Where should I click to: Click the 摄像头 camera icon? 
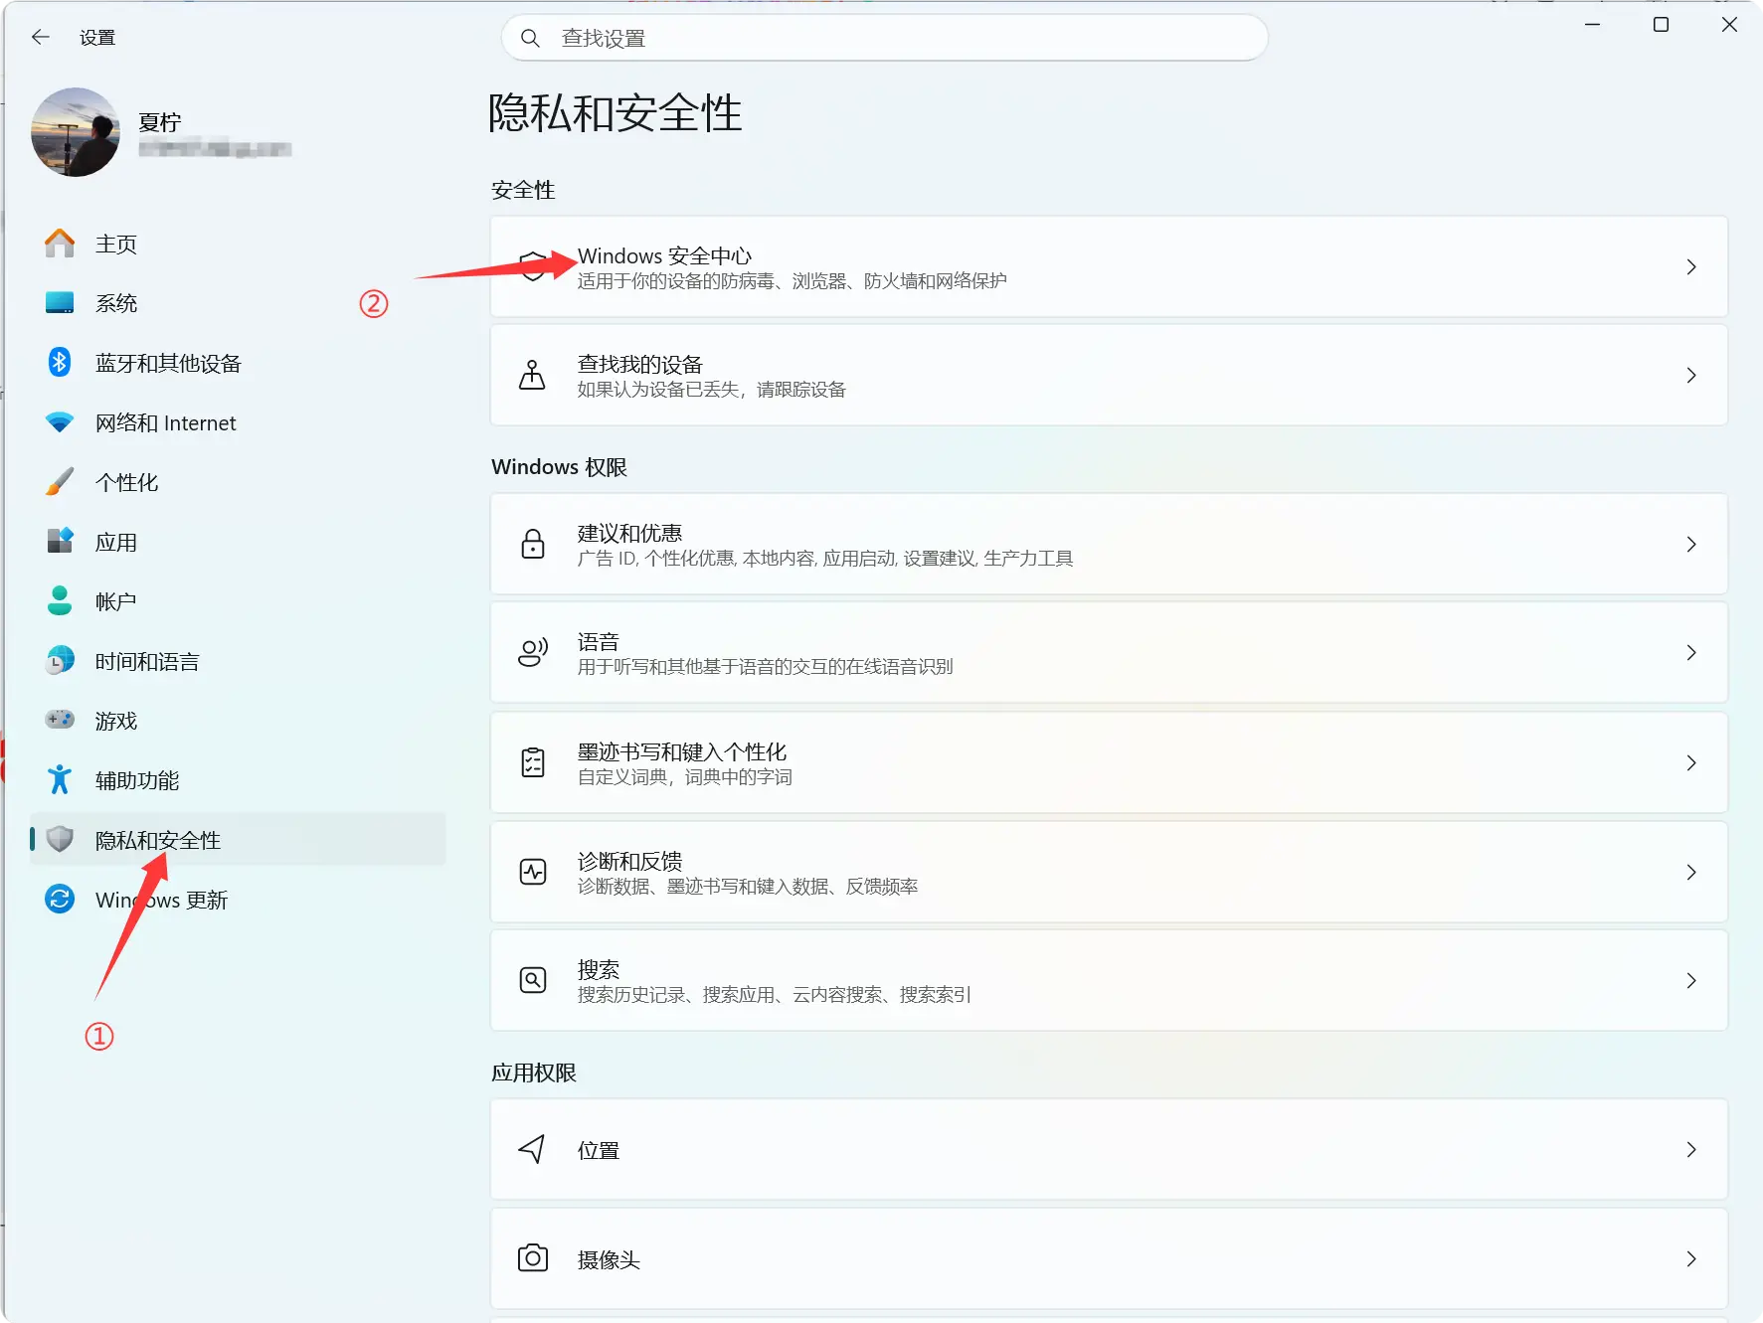tap(533, 1258)
